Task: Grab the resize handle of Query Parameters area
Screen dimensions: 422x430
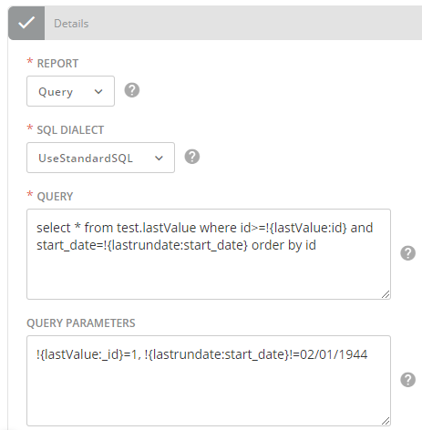Action: tap(386, 421)
